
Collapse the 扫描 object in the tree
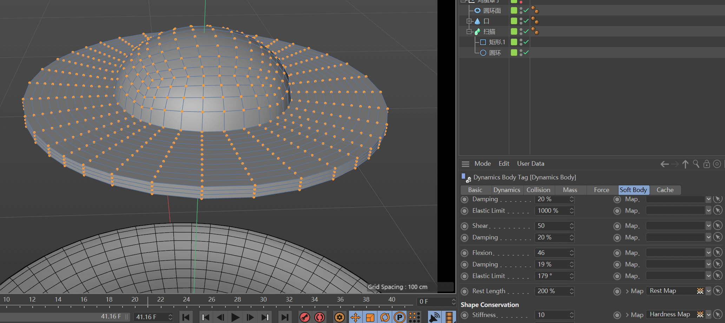click(x=469, y=32)
